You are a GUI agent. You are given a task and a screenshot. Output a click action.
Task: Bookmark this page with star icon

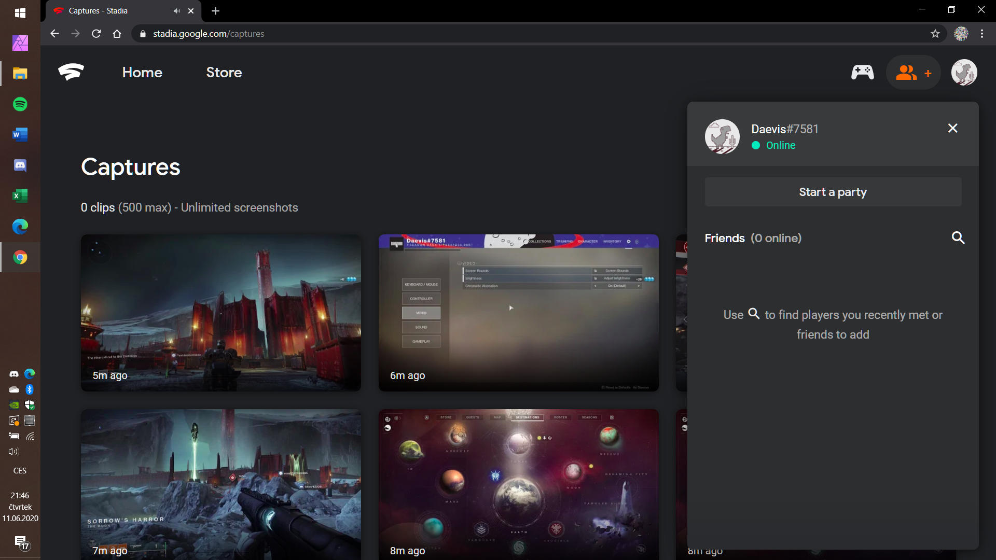tap(935, 34)
